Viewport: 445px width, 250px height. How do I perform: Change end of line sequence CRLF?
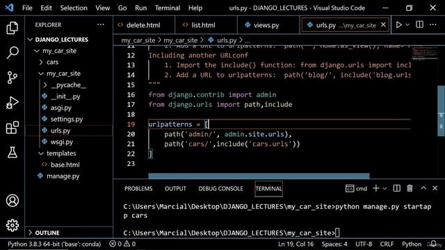click(x=387, y=244)
